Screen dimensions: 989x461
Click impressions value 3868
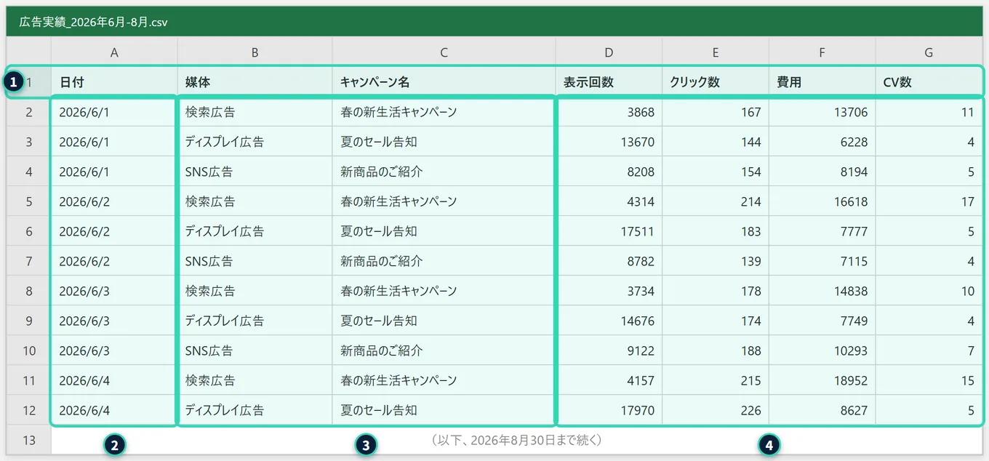pyautogui.click(x=609, y=112)
